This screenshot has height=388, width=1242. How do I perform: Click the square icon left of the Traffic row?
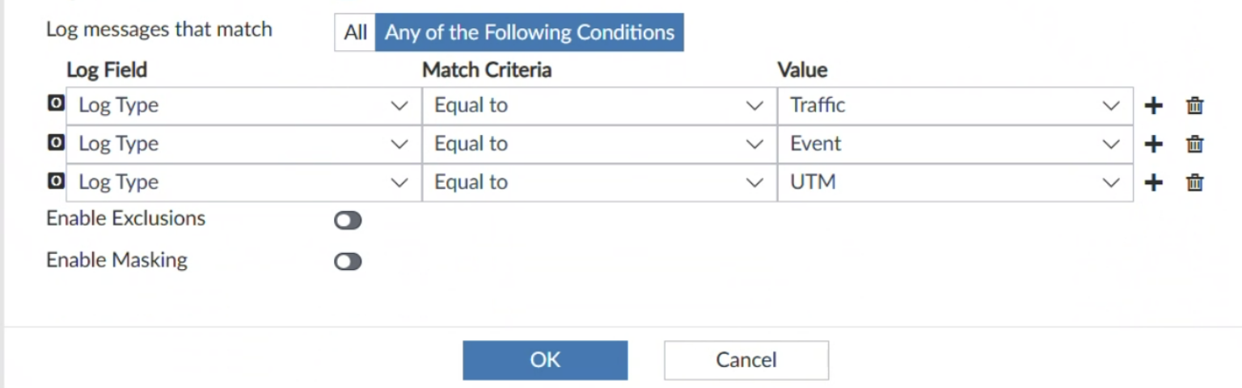56,104
